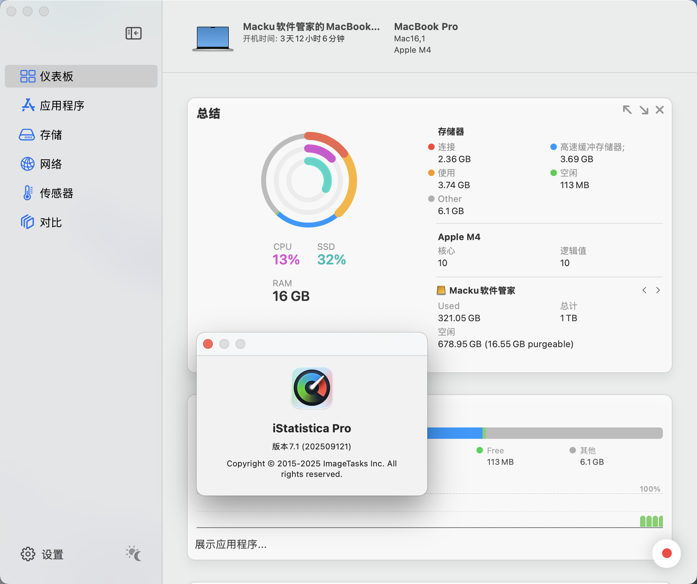Click the 对比 comparison icon
Viewport: 697px width, 584px height.
click(27, 222)
